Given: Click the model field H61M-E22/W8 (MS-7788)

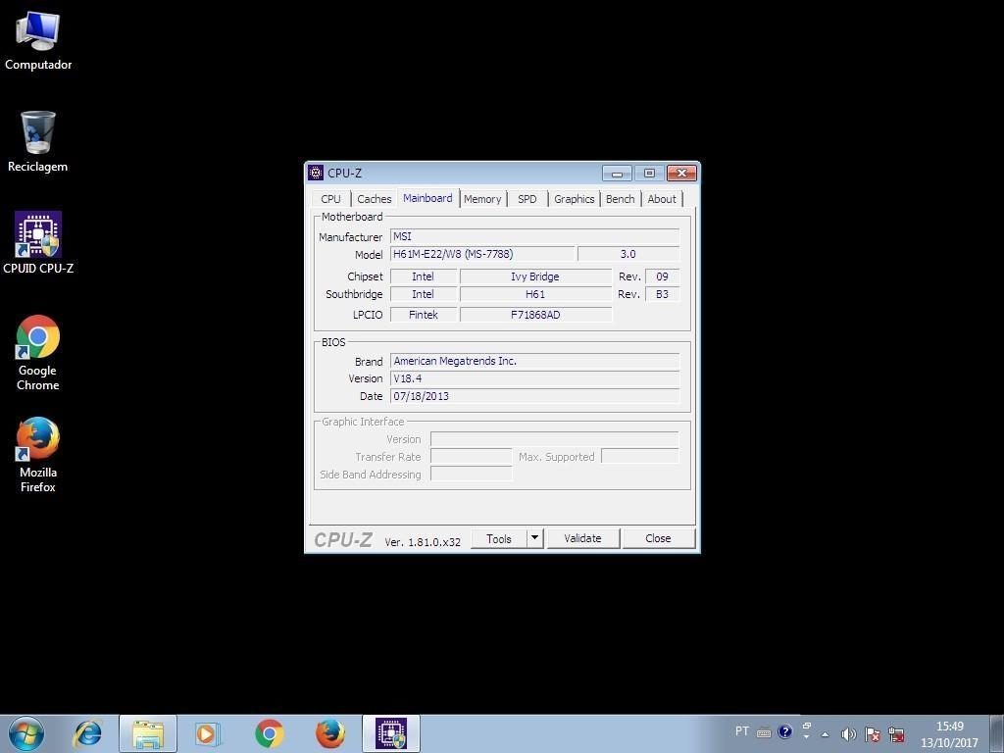Looking at the screenshot, I should click(x=482, y=254).
